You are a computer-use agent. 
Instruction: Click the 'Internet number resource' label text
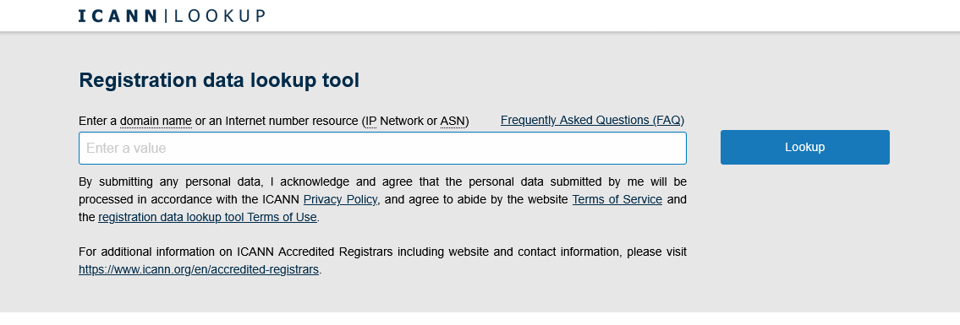tap(292, 121)
